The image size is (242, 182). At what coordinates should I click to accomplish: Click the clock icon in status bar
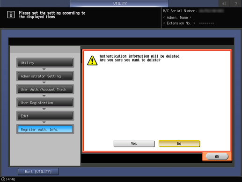pos(3,179)
